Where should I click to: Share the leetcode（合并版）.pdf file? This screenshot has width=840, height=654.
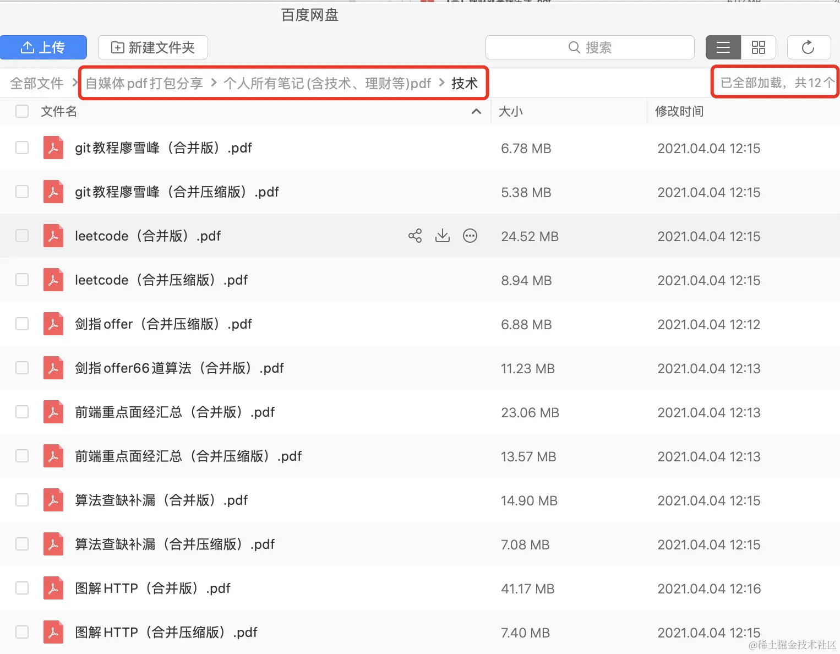click(x=414, y=236)
